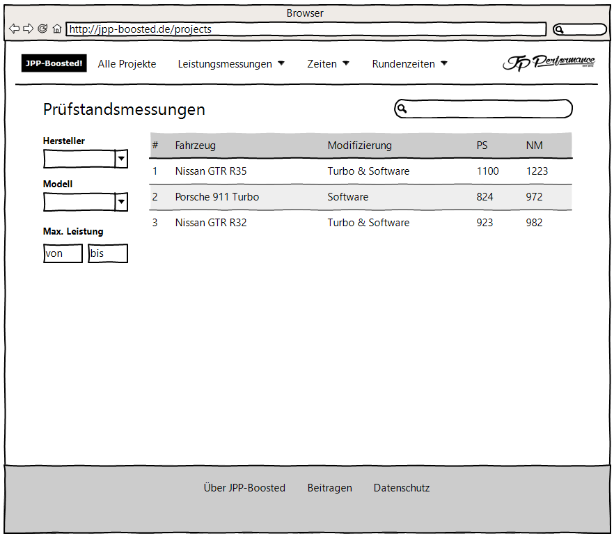
Task: Click the browser forward arrow icon
Action: [x=28, y=29]
